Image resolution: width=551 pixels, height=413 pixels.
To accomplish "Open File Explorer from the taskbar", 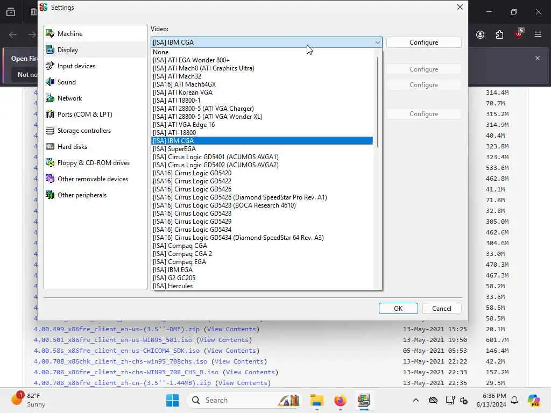I will pos(316,400).
